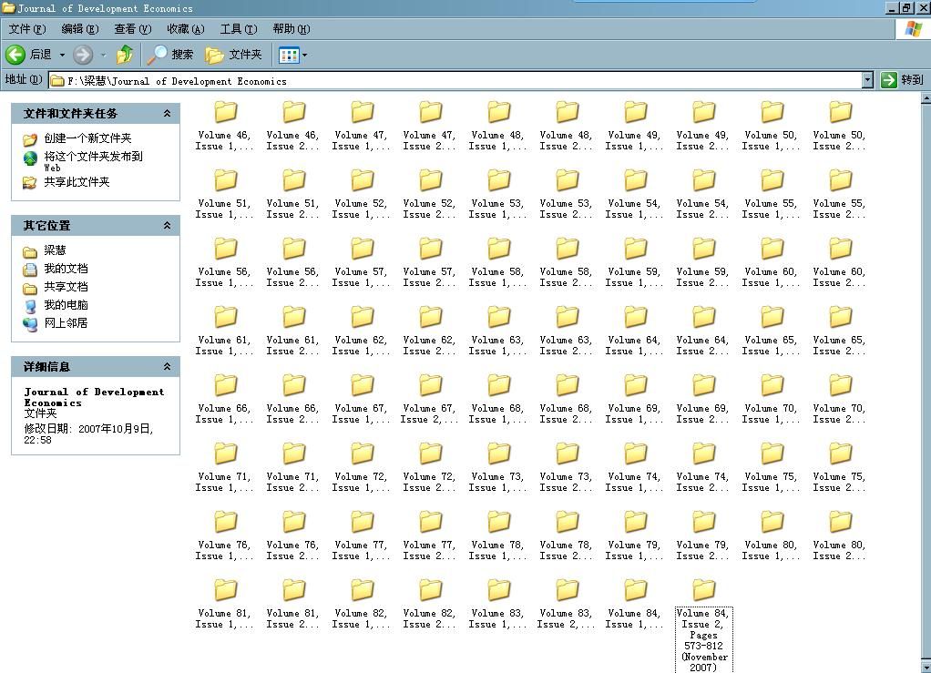Click the address bar path field

(x=455, y=80)
